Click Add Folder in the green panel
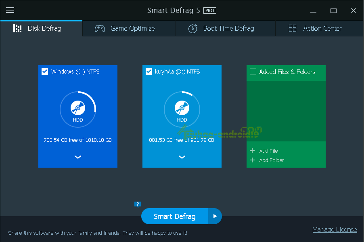 point(272,160)
